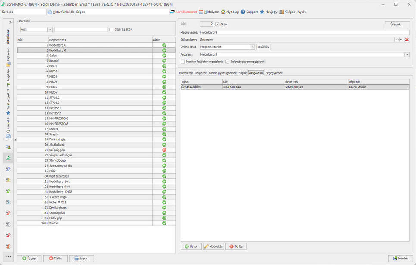Click the Kilépés exit icon

pos(282,12)
